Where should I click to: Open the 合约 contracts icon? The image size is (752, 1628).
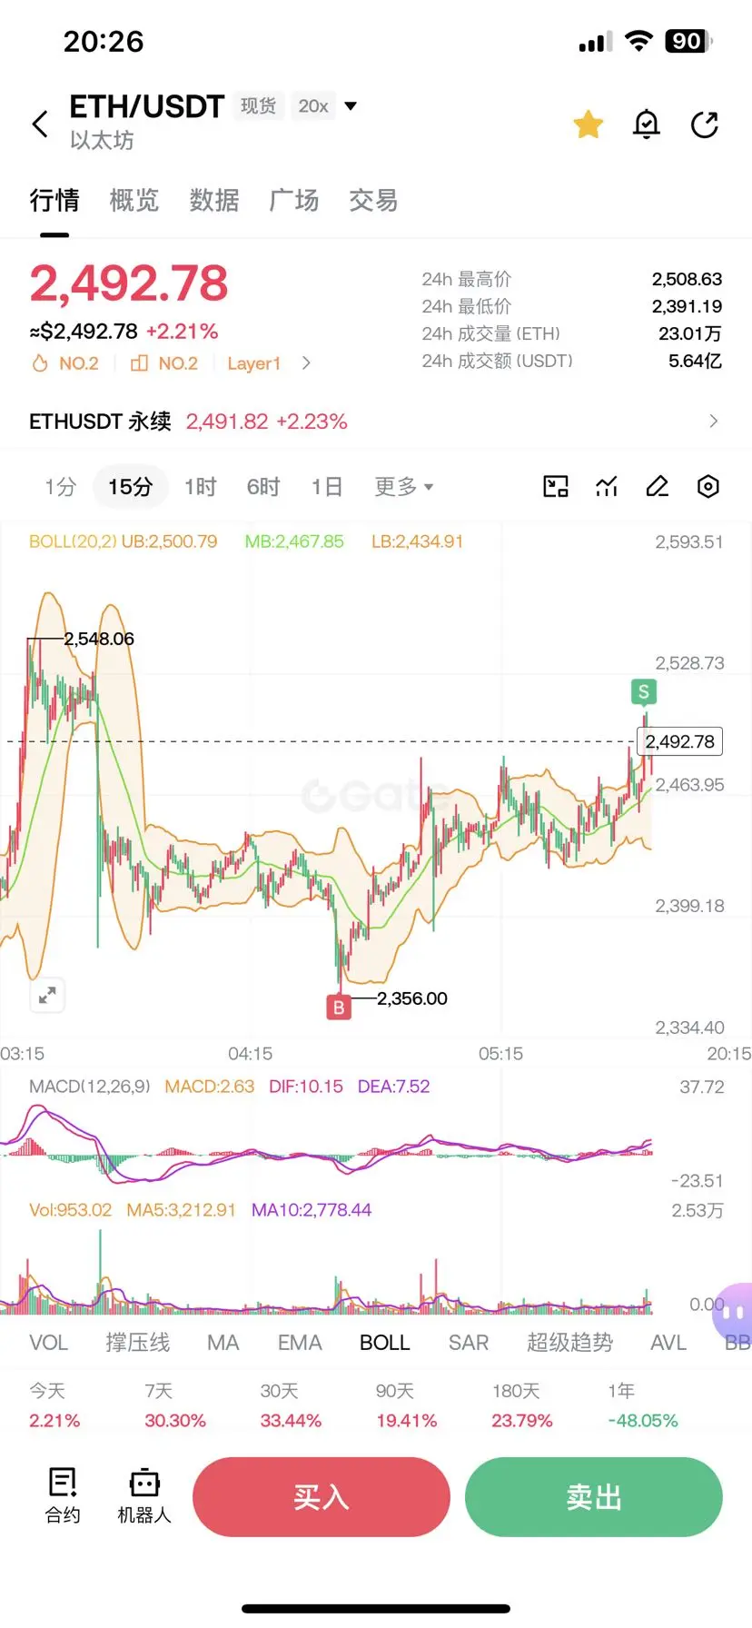[63, 1495]
